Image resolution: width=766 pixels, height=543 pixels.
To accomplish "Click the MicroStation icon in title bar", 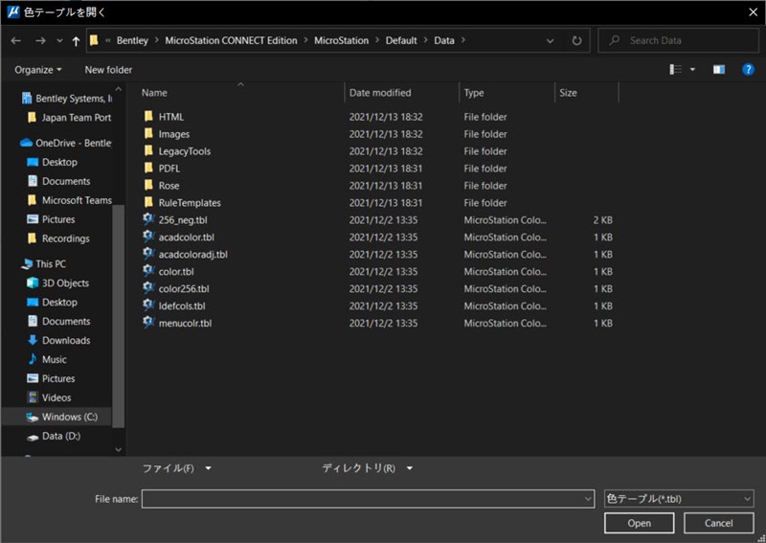I will pyautogui.click(x=13, y=12).
